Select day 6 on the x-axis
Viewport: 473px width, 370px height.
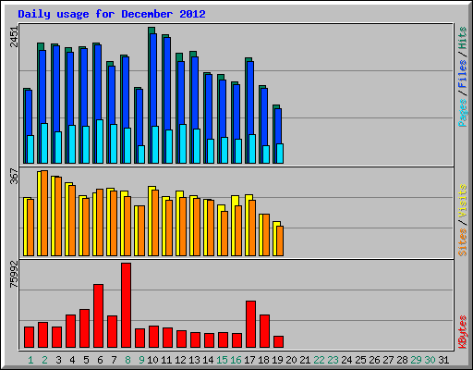click(100, 360)
